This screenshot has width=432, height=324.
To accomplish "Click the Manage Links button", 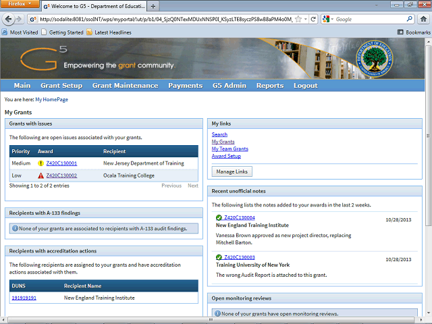I will [x=232, y=171].
